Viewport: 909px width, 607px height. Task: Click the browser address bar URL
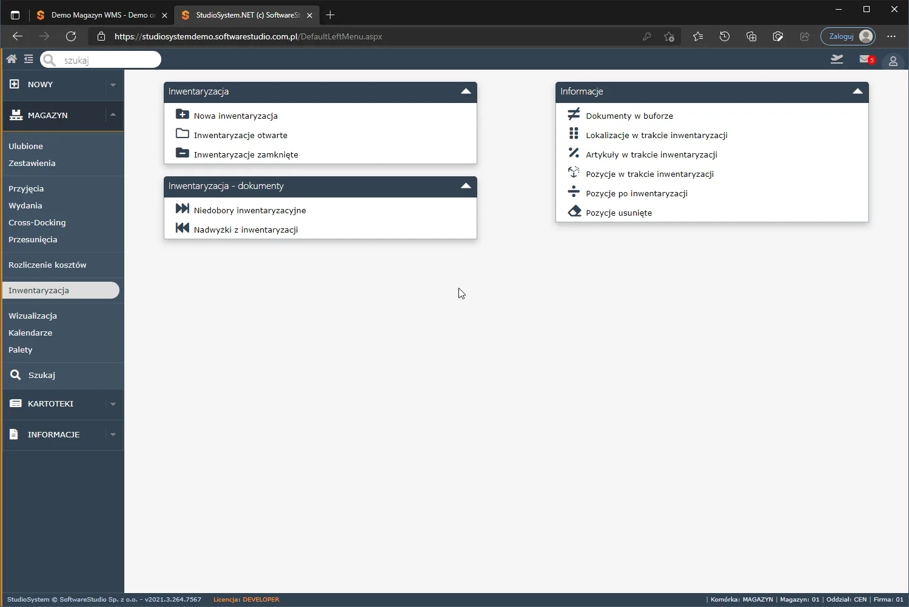248,36
